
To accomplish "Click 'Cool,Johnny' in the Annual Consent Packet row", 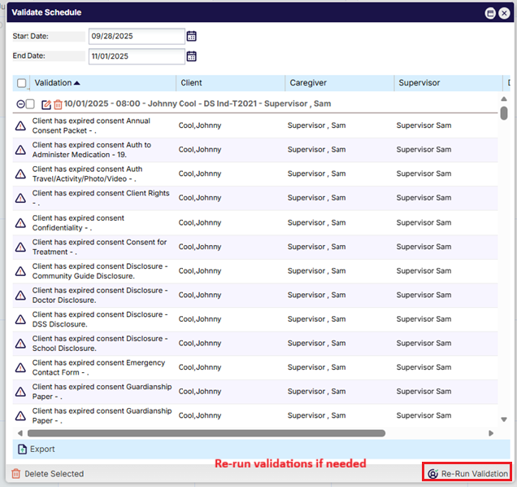I will tap(200, 125).
